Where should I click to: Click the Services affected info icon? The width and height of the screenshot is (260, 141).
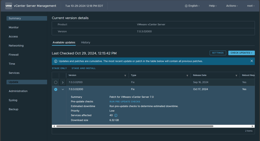[116, 115]
